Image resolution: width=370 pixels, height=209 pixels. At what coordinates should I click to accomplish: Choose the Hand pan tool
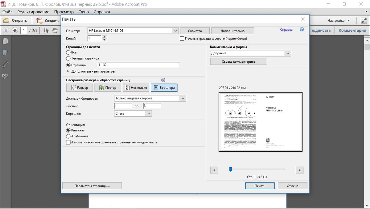(x=55, y=30)
